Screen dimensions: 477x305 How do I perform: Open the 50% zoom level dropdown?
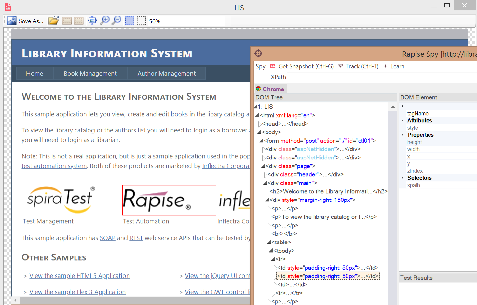tap(228, 21)
